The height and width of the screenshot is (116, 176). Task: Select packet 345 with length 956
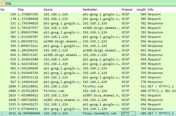(88, 41)
